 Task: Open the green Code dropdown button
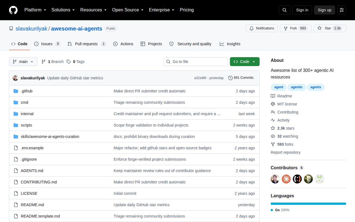click(245, 62)
